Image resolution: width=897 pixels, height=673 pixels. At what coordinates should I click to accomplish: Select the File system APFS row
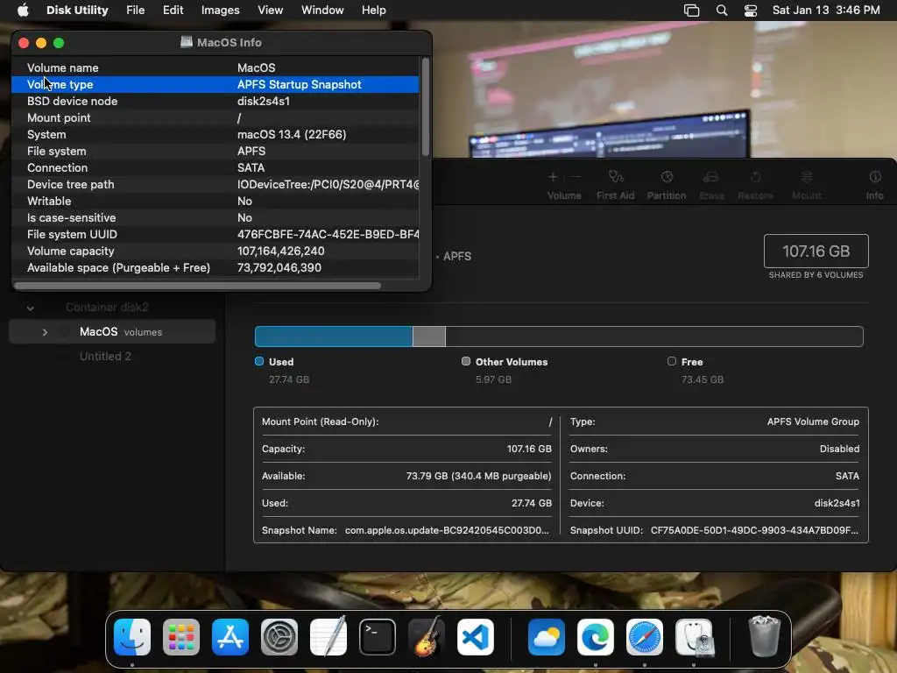pos(215,151)
